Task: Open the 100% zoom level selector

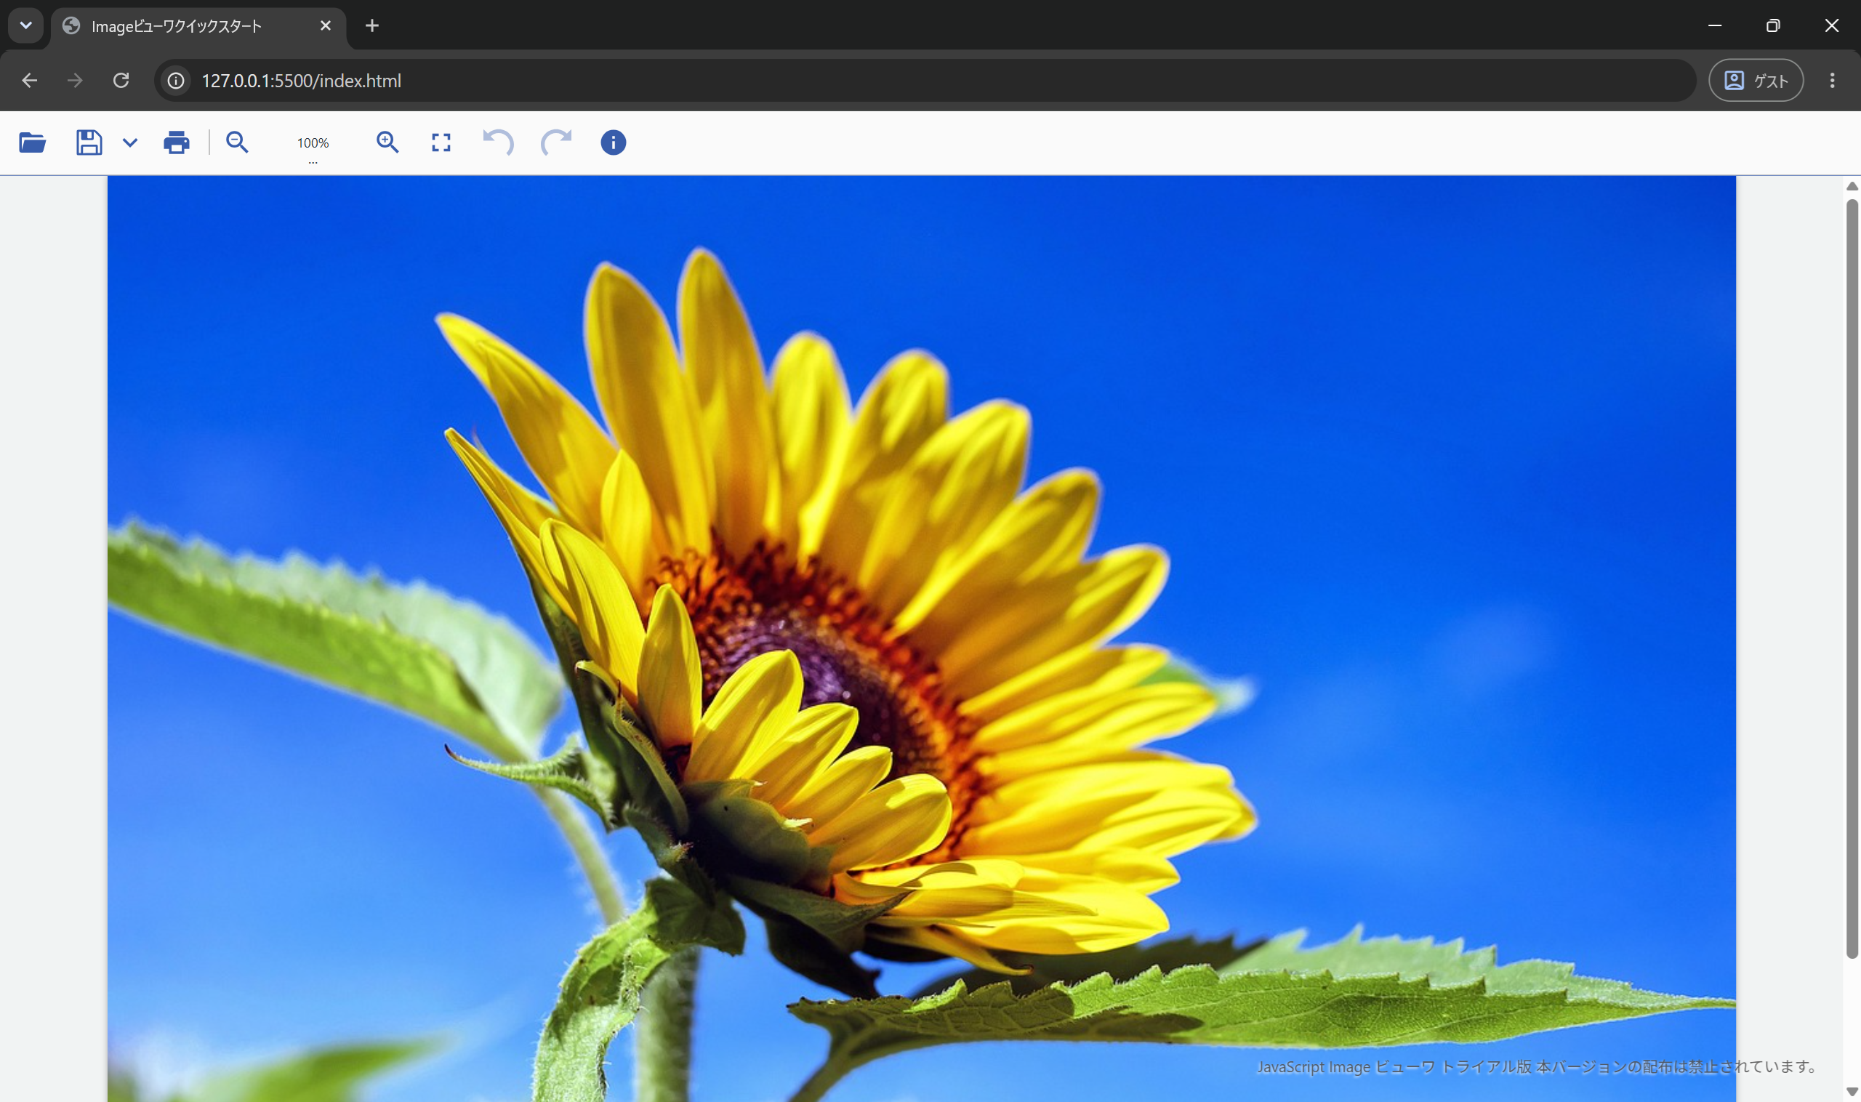Action: 313,143
